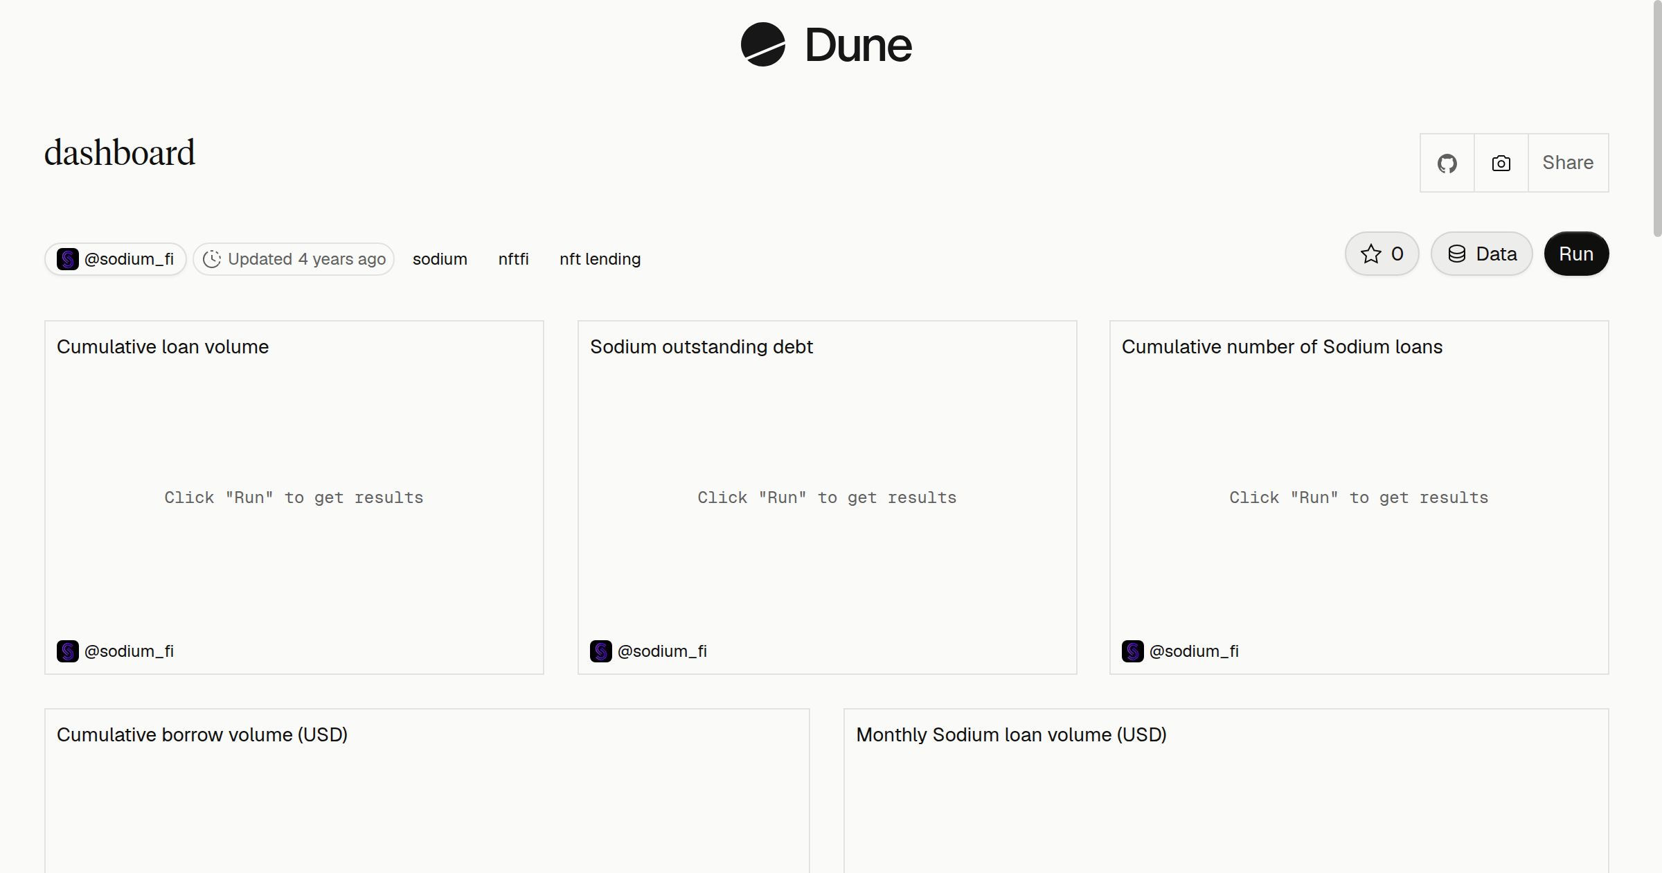1662x873 pixels.
Task: Select the nft lending tag
Action: click(x=600, y=259)
